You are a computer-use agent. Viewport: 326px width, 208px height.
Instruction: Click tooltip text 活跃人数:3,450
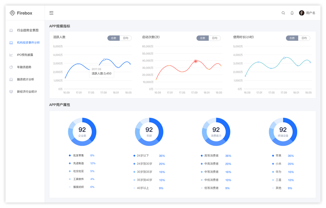coord(102,73)
